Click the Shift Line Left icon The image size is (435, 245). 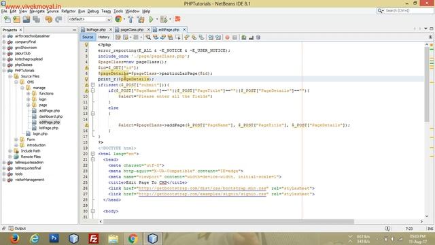[211, 37]
